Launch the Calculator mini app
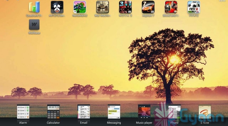228x126 pixels. (x=53, y=111)
